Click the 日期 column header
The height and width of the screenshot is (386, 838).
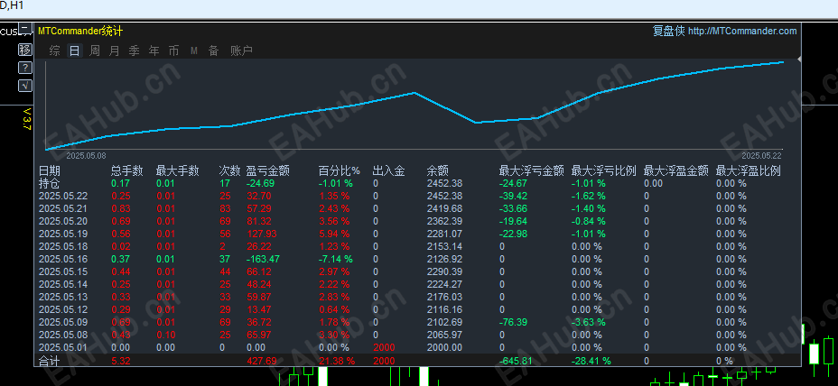point(49,170)
